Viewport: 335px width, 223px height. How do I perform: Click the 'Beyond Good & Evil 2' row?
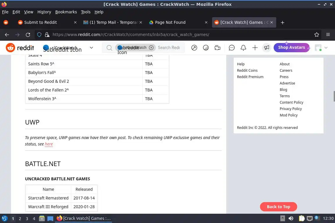(x=97, y=81)
